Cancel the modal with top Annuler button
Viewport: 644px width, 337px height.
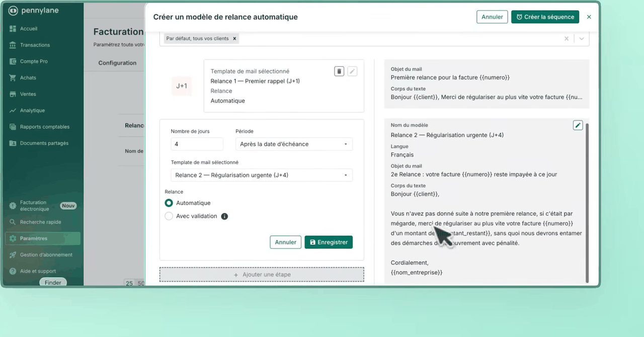pos(492,17)
